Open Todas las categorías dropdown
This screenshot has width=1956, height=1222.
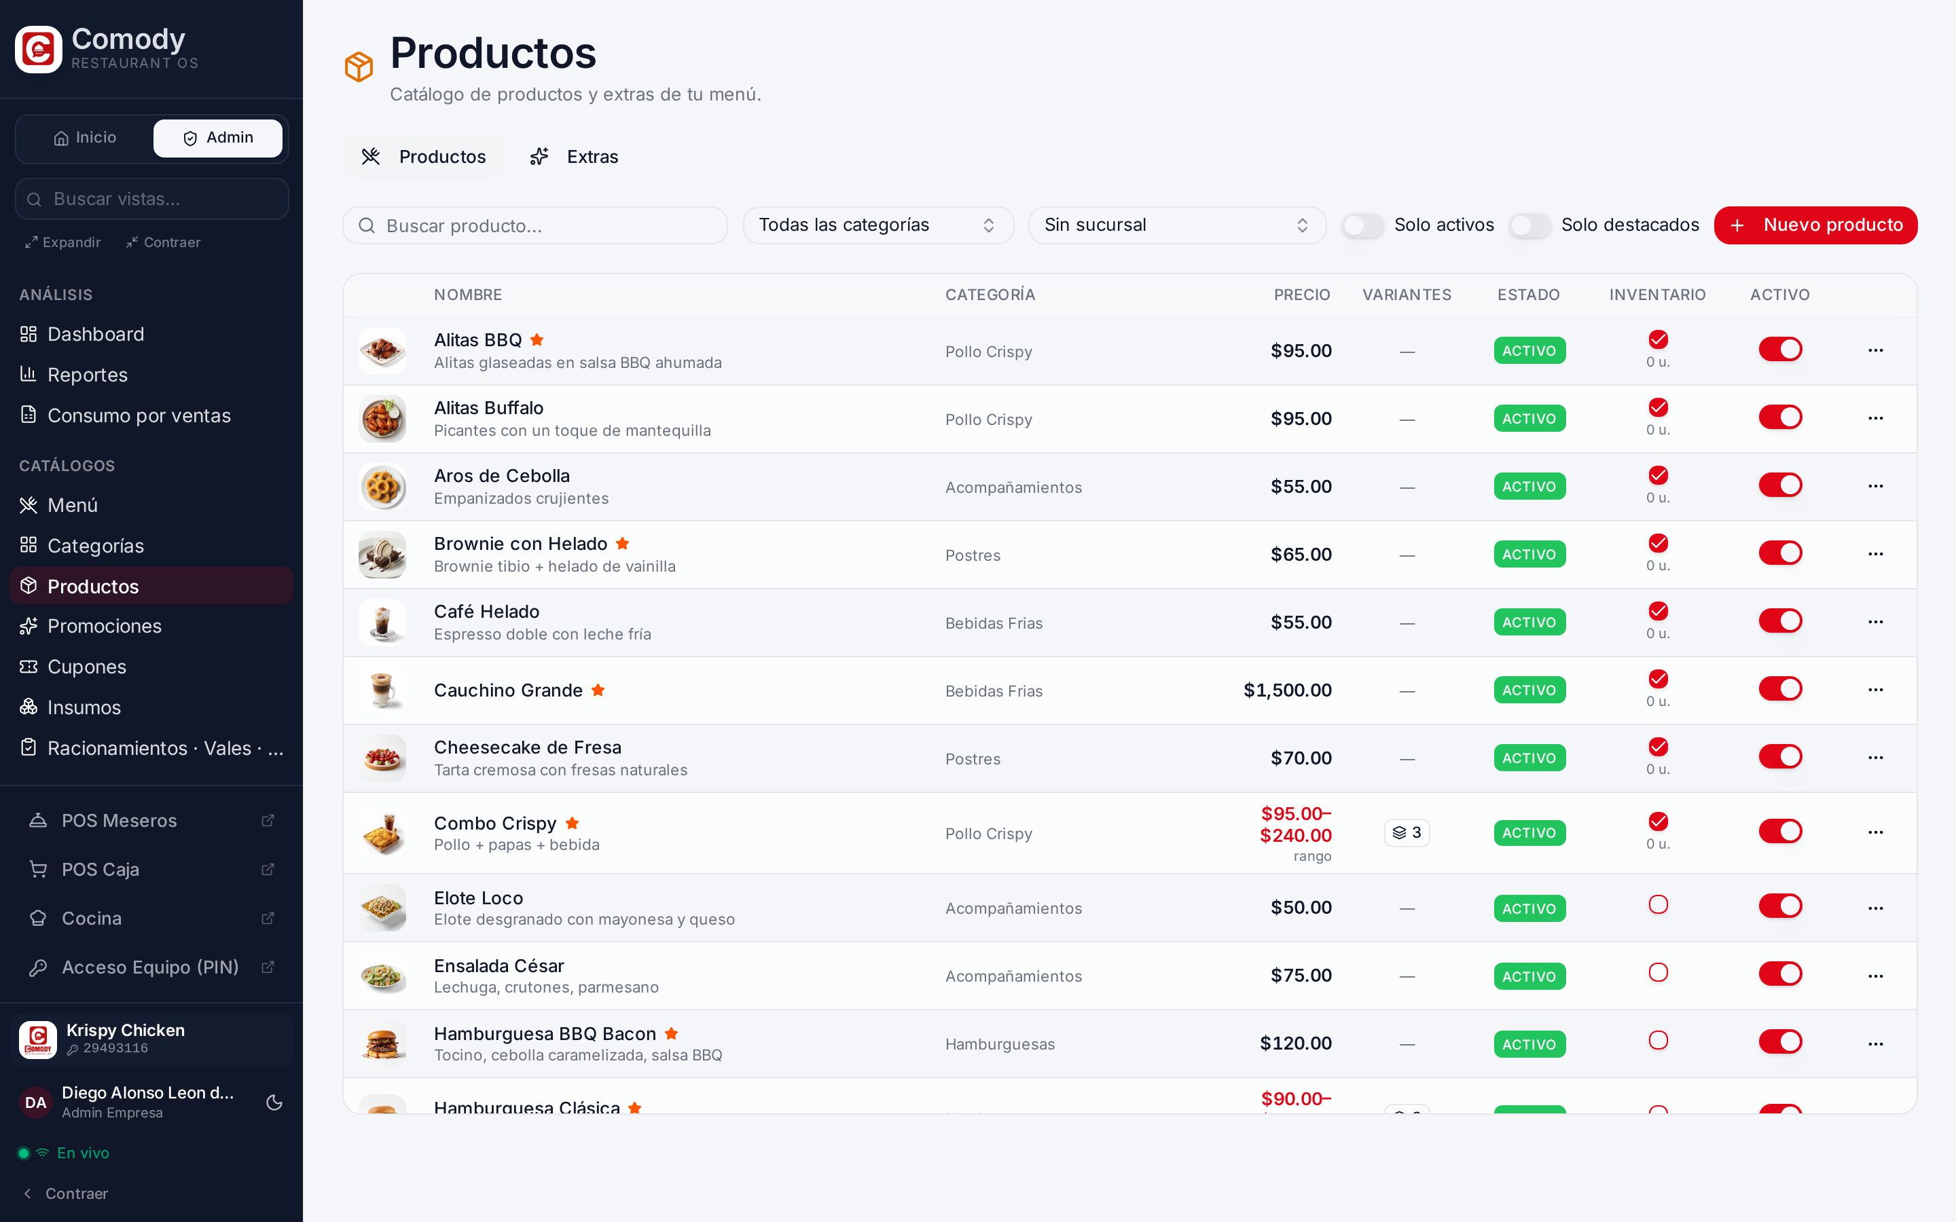[x=877, y=225]
